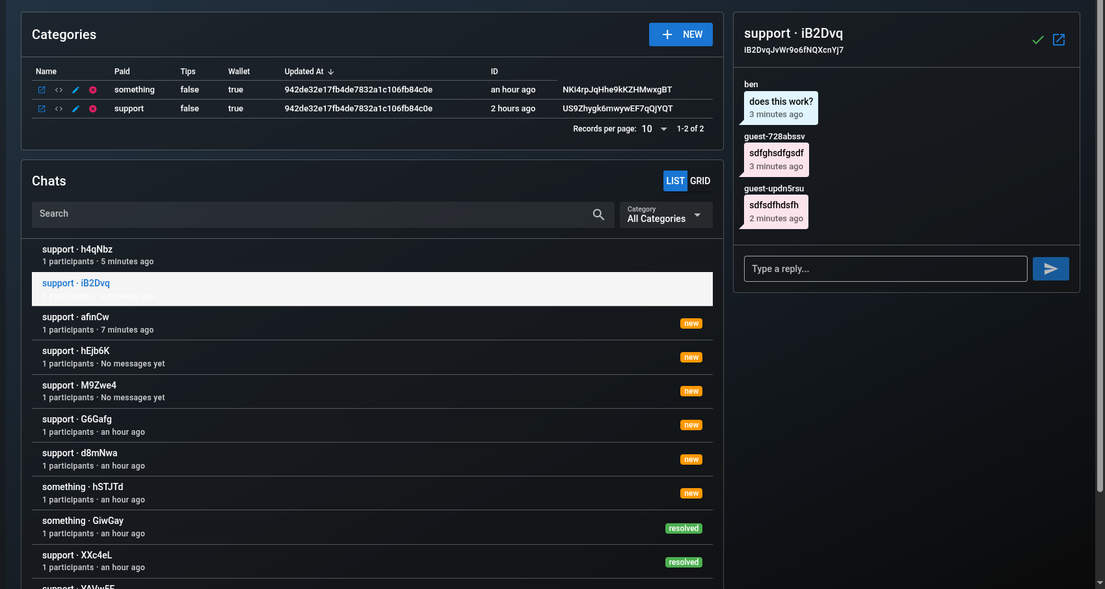Click the 'Type a reply...' input field
This screenshot has width=1105, height=589.
click(885, 268)
